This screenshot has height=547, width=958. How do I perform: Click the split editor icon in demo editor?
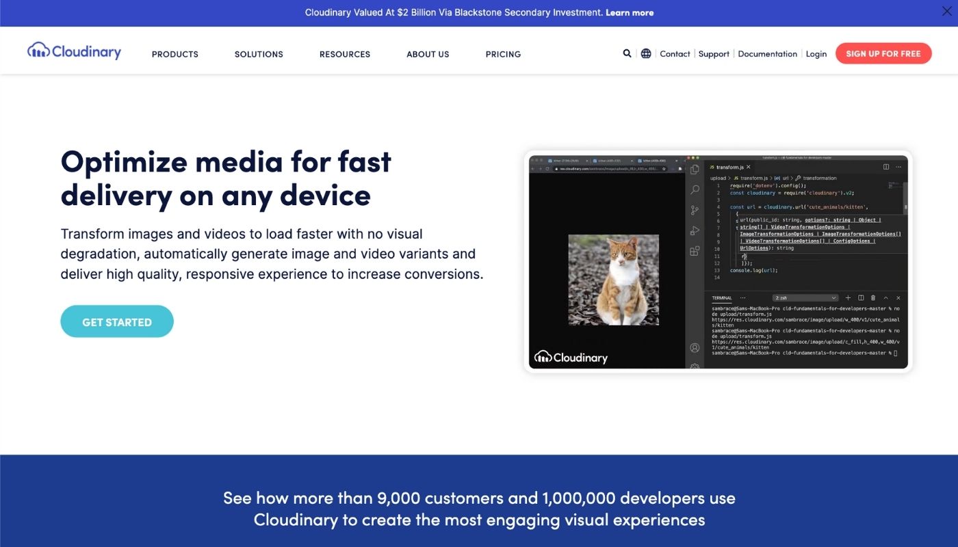[886, 167]
